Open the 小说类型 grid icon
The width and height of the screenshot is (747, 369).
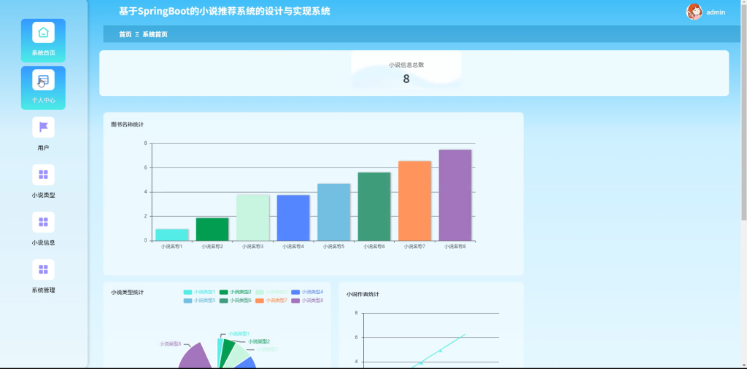point(43,175)
